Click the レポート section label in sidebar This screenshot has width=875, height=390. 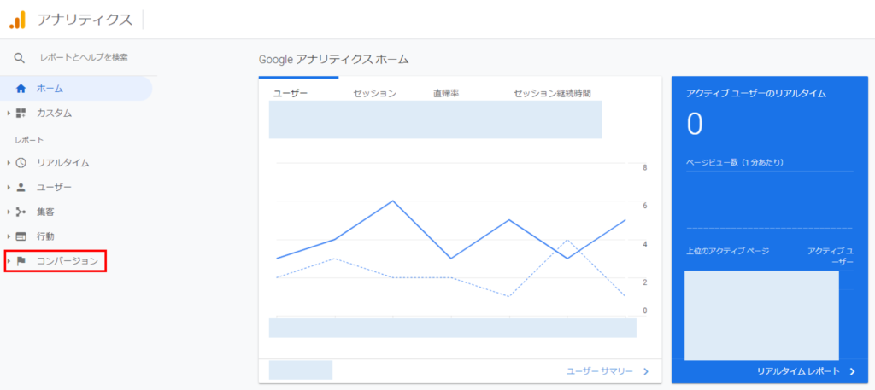click(x=29, y=139)
